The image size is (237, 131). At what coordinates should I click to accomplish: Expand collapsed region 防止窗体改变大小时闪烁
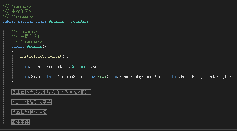tap(51, 92)
